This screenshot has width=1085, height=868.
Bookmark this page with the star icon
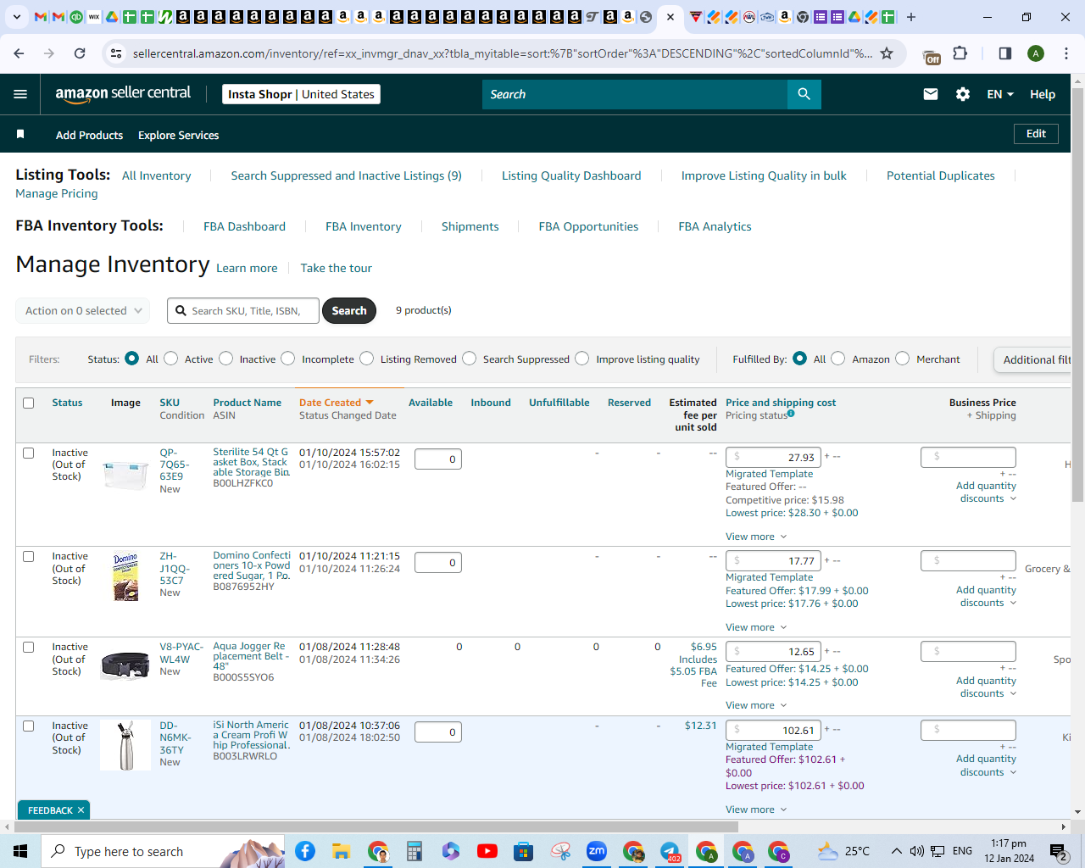click(887, 53)
